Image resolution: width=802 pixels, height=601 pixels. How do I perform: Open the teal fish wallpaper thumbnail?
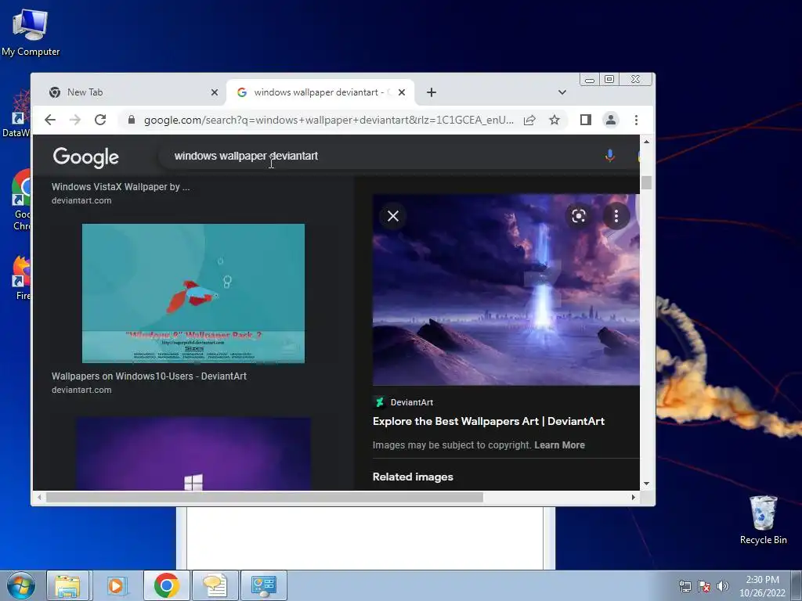193,293
